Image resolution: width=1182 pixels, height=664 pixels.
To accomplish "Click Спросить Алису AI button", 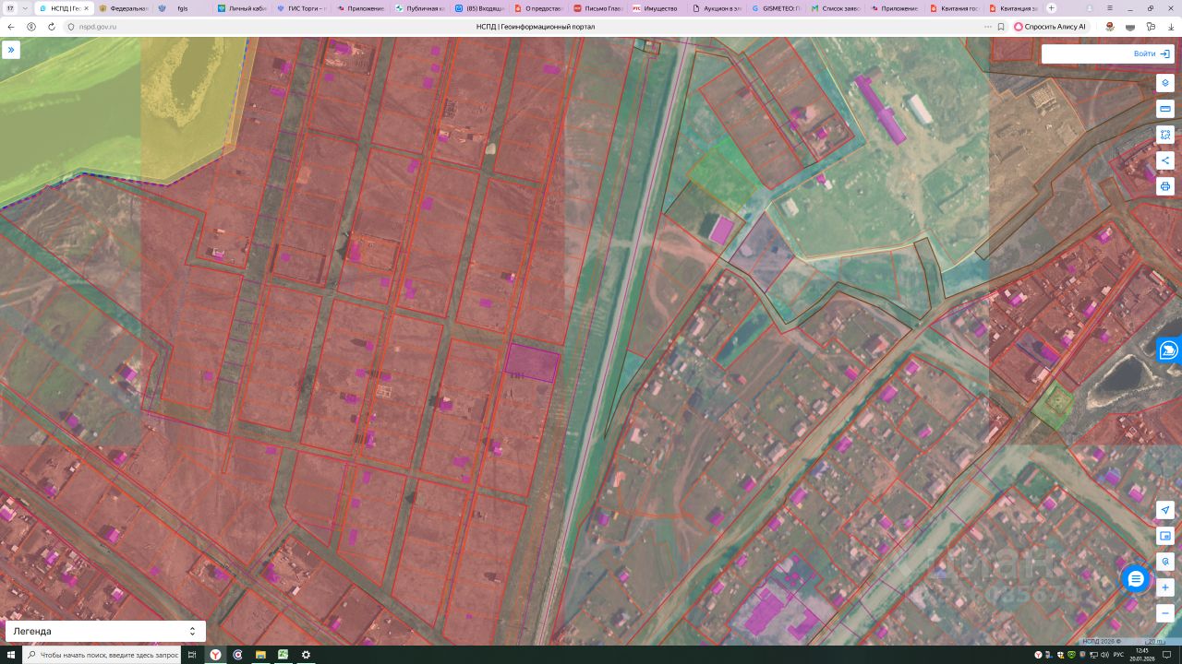I will [x=1049, y=27].
